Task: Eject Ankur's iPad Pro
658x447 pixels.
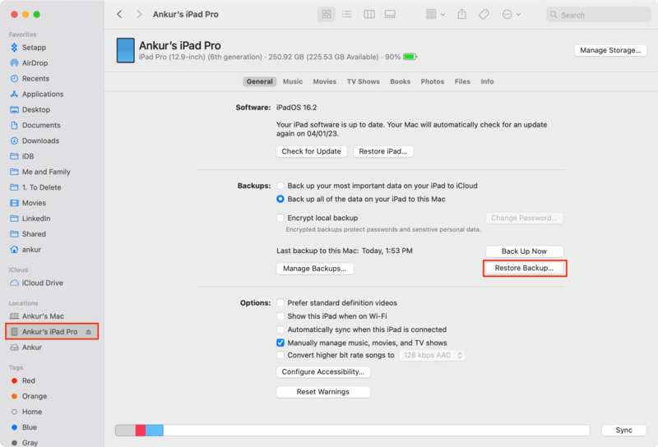Action: click(89, 332)
